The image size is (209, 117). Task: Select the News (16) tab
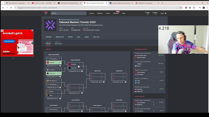pos(96,37)
